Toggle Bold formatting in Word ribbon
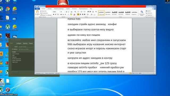Screen dimensions: 170x96 pos(54,14)
